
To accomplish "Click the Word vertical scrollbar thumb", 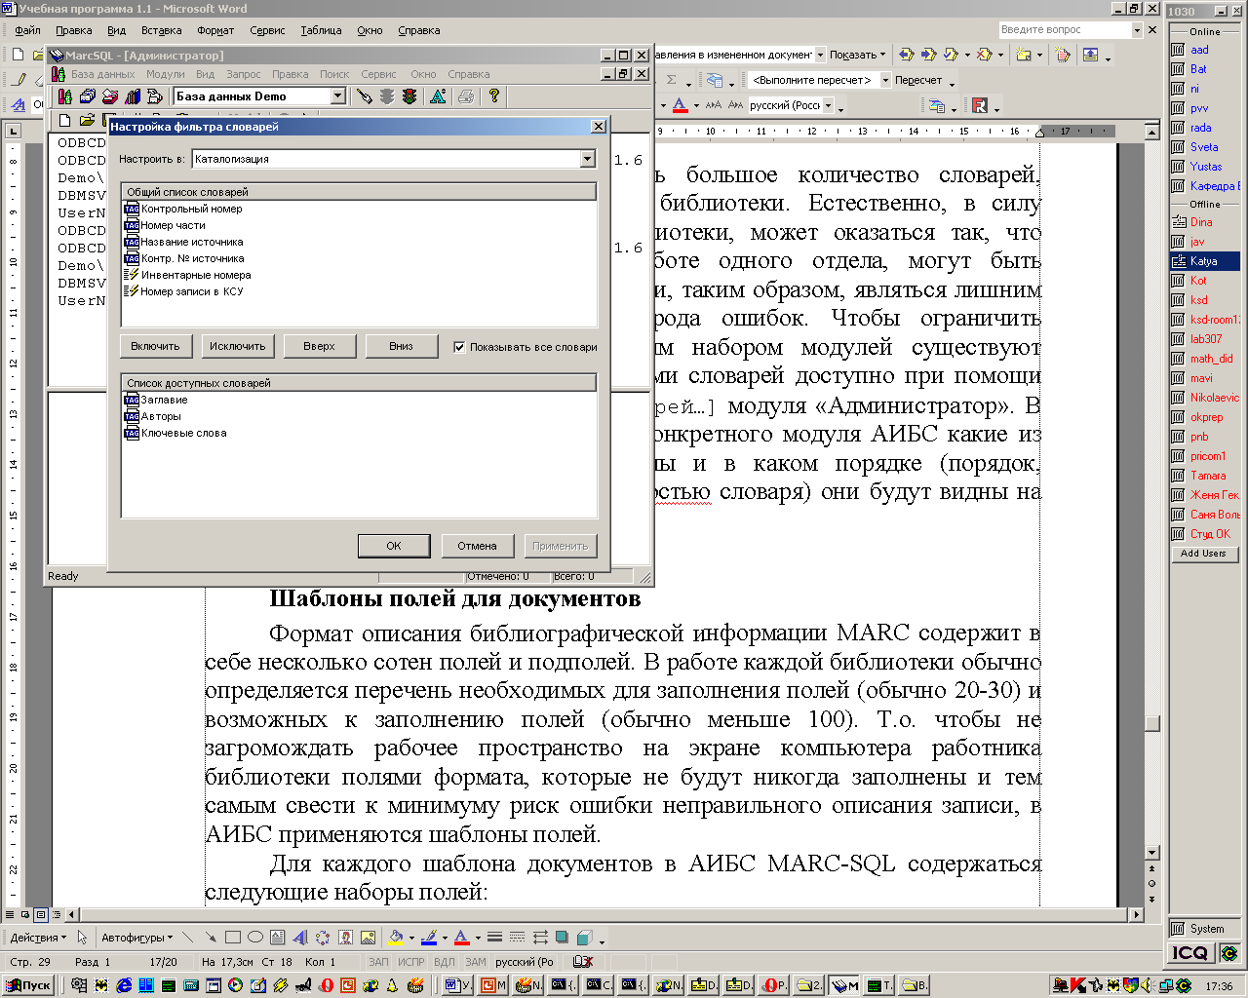I will (1151, 723).
